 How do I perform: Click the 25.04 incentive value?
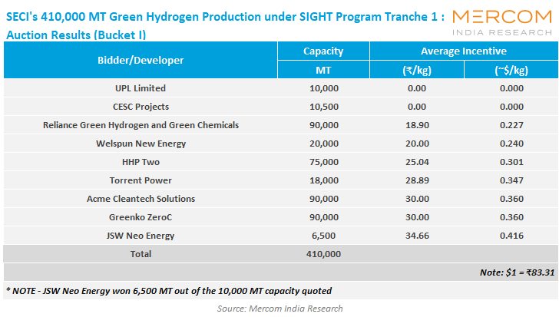[x=417, y=162]
